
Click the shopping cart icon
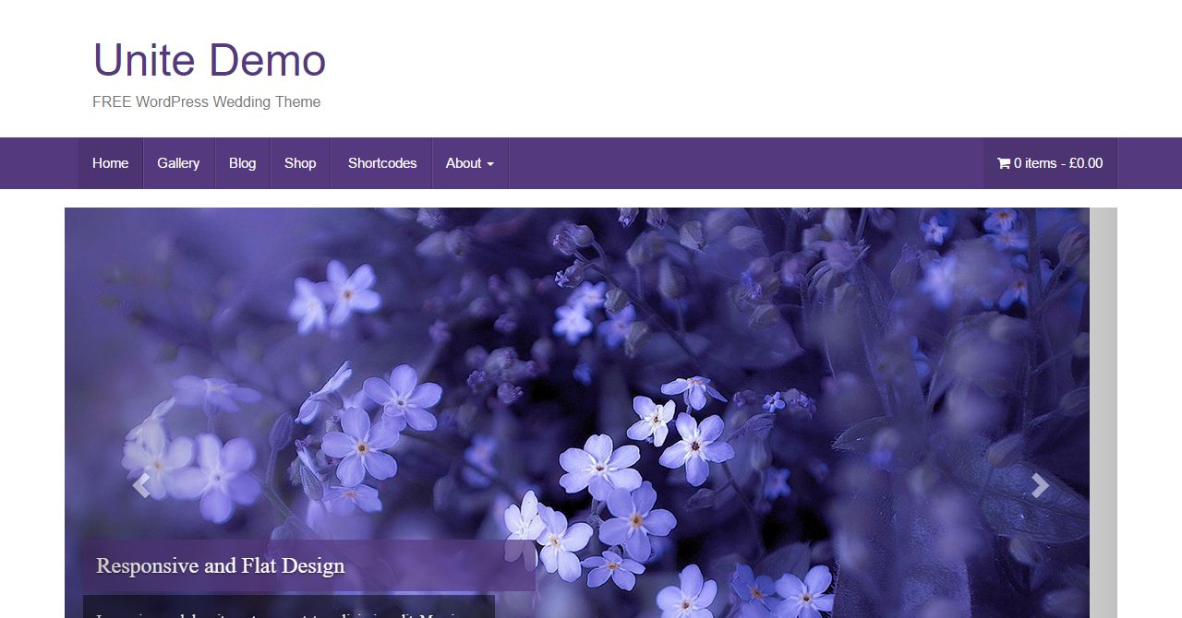click(x=1004, y=163)
